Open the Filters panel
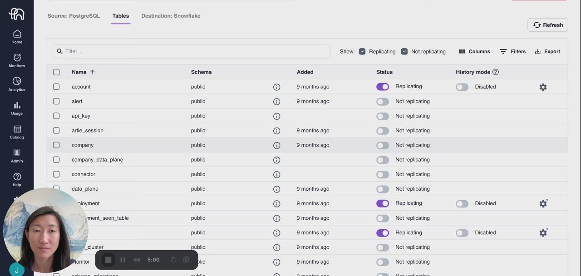 [512, 52]
